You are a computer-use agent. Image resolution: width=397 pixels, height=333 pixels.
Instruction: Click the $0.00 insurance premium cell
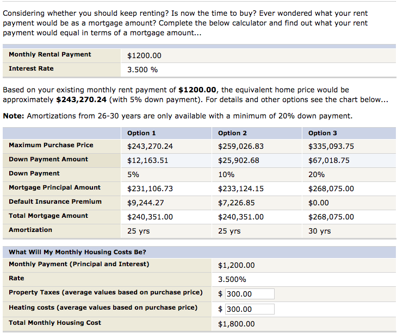(x=318, y=203)
